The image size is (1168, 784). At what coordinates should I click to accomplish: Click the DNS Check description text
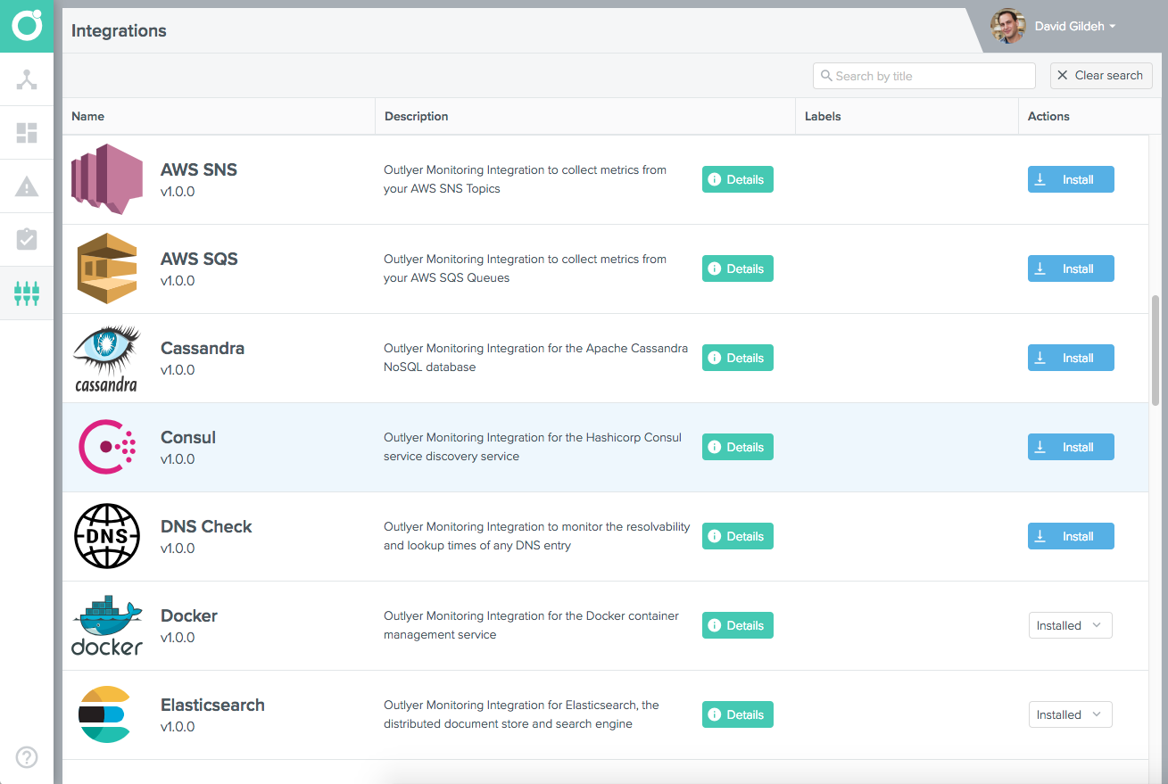(537, 536)
